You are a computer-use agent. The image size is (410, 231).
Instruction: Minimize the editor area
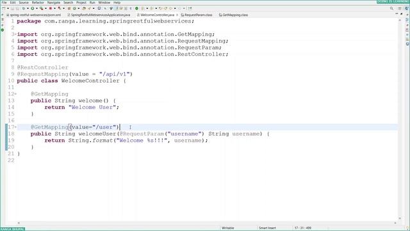tap(397, 13)
